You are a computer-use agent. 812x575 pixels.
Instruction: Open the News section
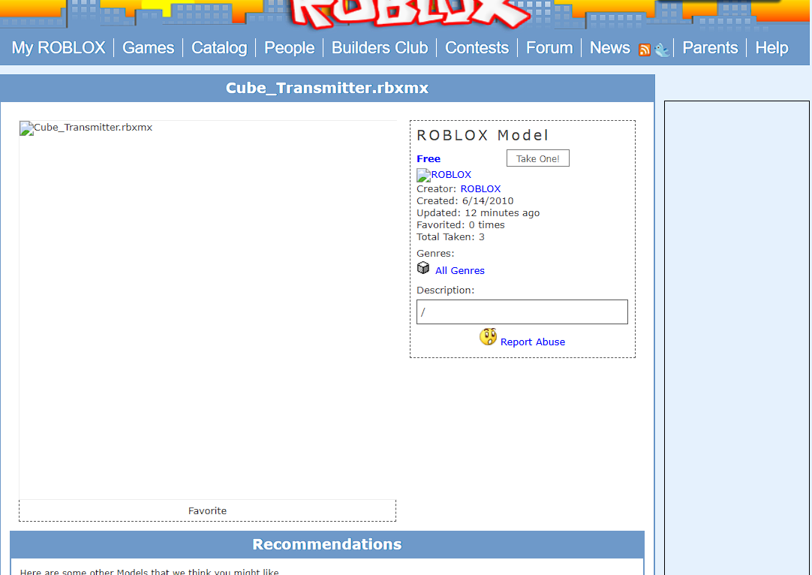(x=609, y=48)
